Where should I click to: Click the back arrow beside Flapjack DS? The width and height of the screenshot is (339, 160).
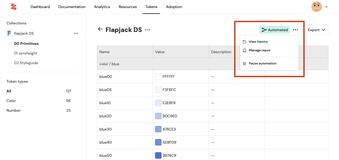point(100,29)
